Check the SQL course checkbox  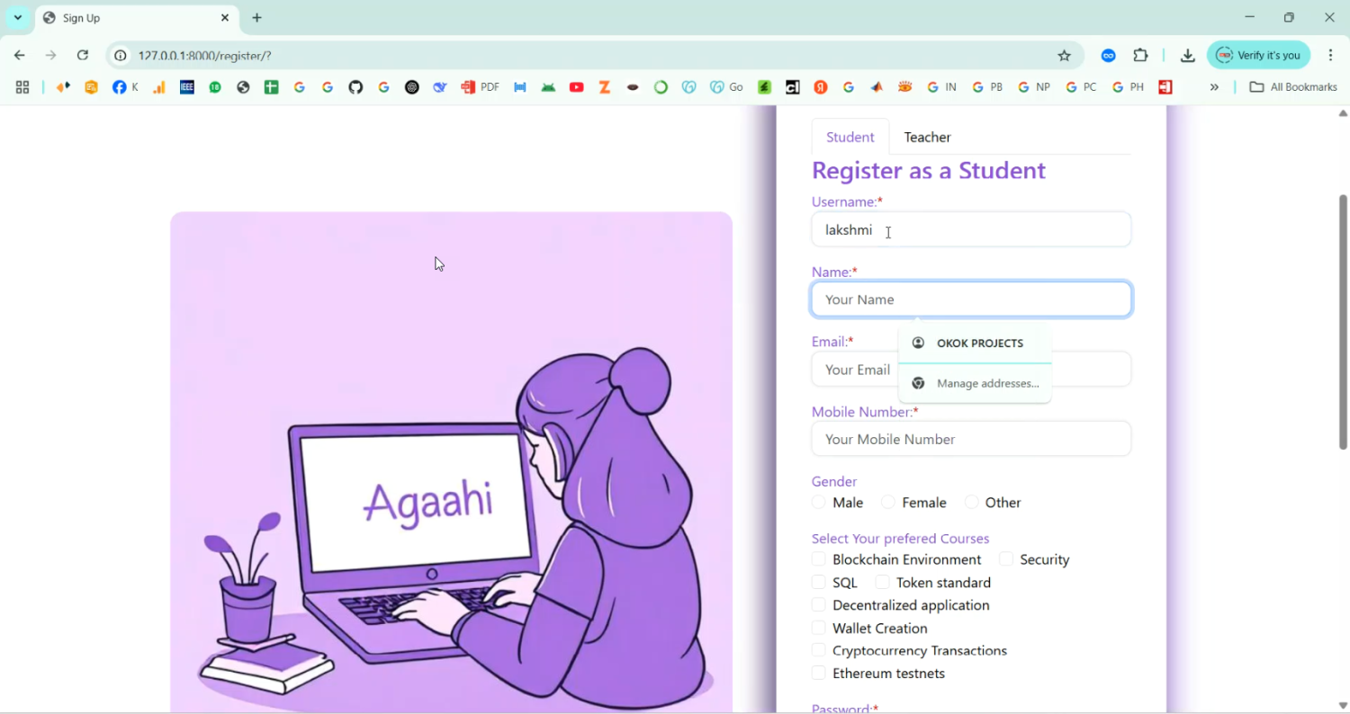coord(817,582)
